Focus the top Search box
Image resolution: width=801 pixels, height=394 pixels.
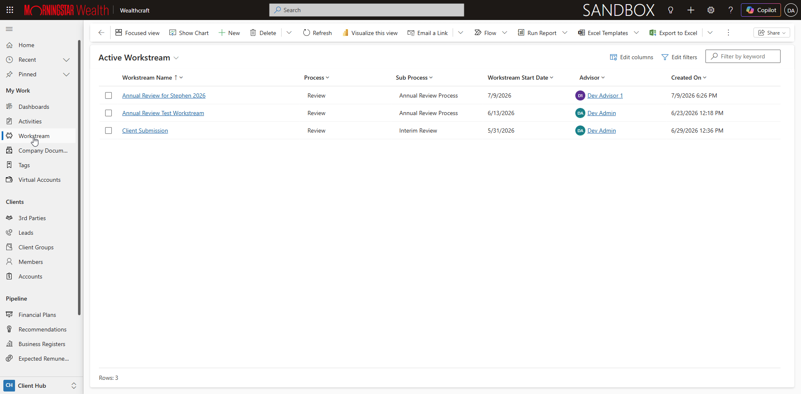pos(367,10)
